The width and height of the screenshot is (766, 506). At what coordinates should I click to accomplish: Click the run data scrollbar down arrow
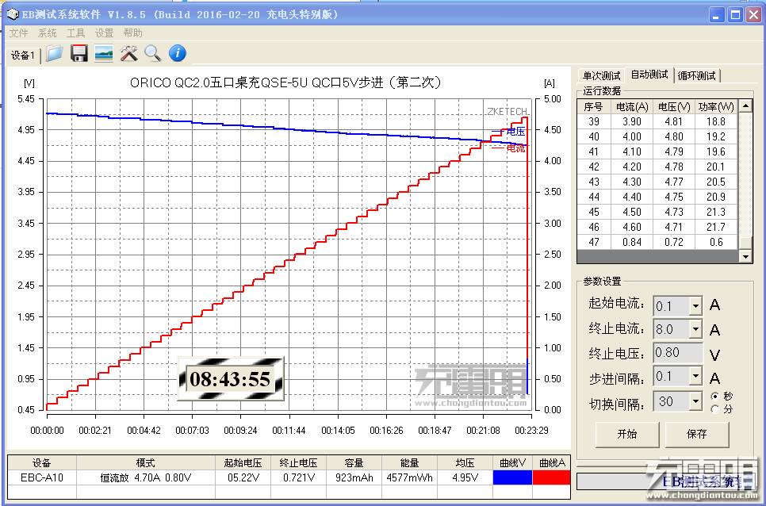pyautogui.click(x=745, y=255)
